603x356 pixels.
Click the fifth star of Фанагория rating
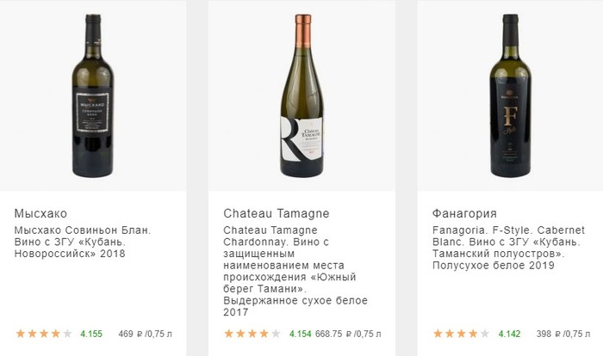click(x=484, y=333)
